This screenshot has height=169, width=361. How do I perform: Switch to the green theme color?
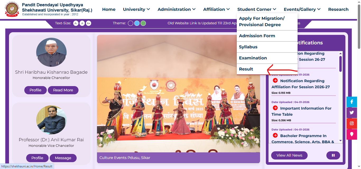pyautogui.click(x=143, y=23)
